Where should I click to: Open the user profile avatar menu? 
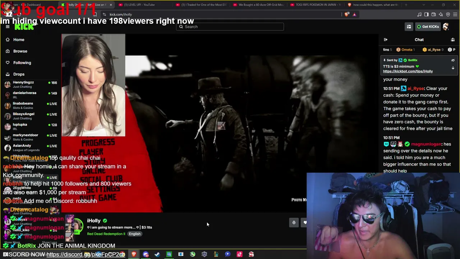[446, 27]
